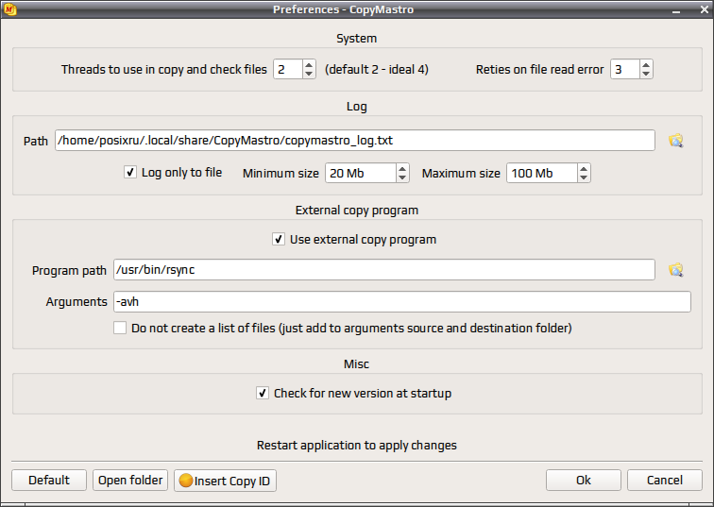This screenshot has height=507, width=714.
Task: Click the Arguments field containing -avh
Action: pyautogui.click(x=402, y=302)
